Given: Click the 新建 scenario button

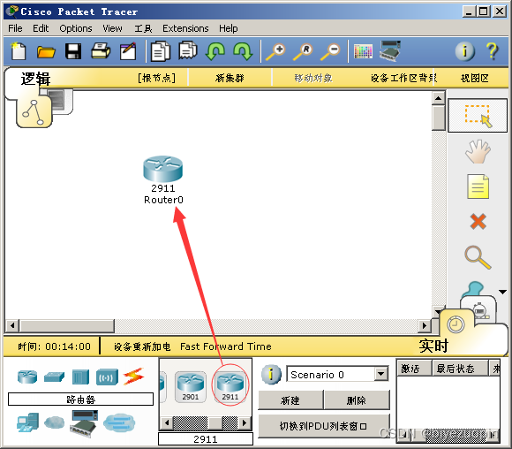Looking at the screenshot, I should [x=290, y=400].
